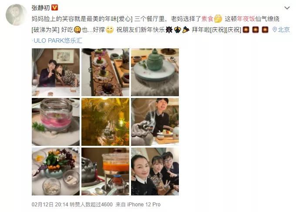The width and height of the screenshot is (296, 212).
Task: Click the smiling emoji after 好撑
Action: [110, 30]
